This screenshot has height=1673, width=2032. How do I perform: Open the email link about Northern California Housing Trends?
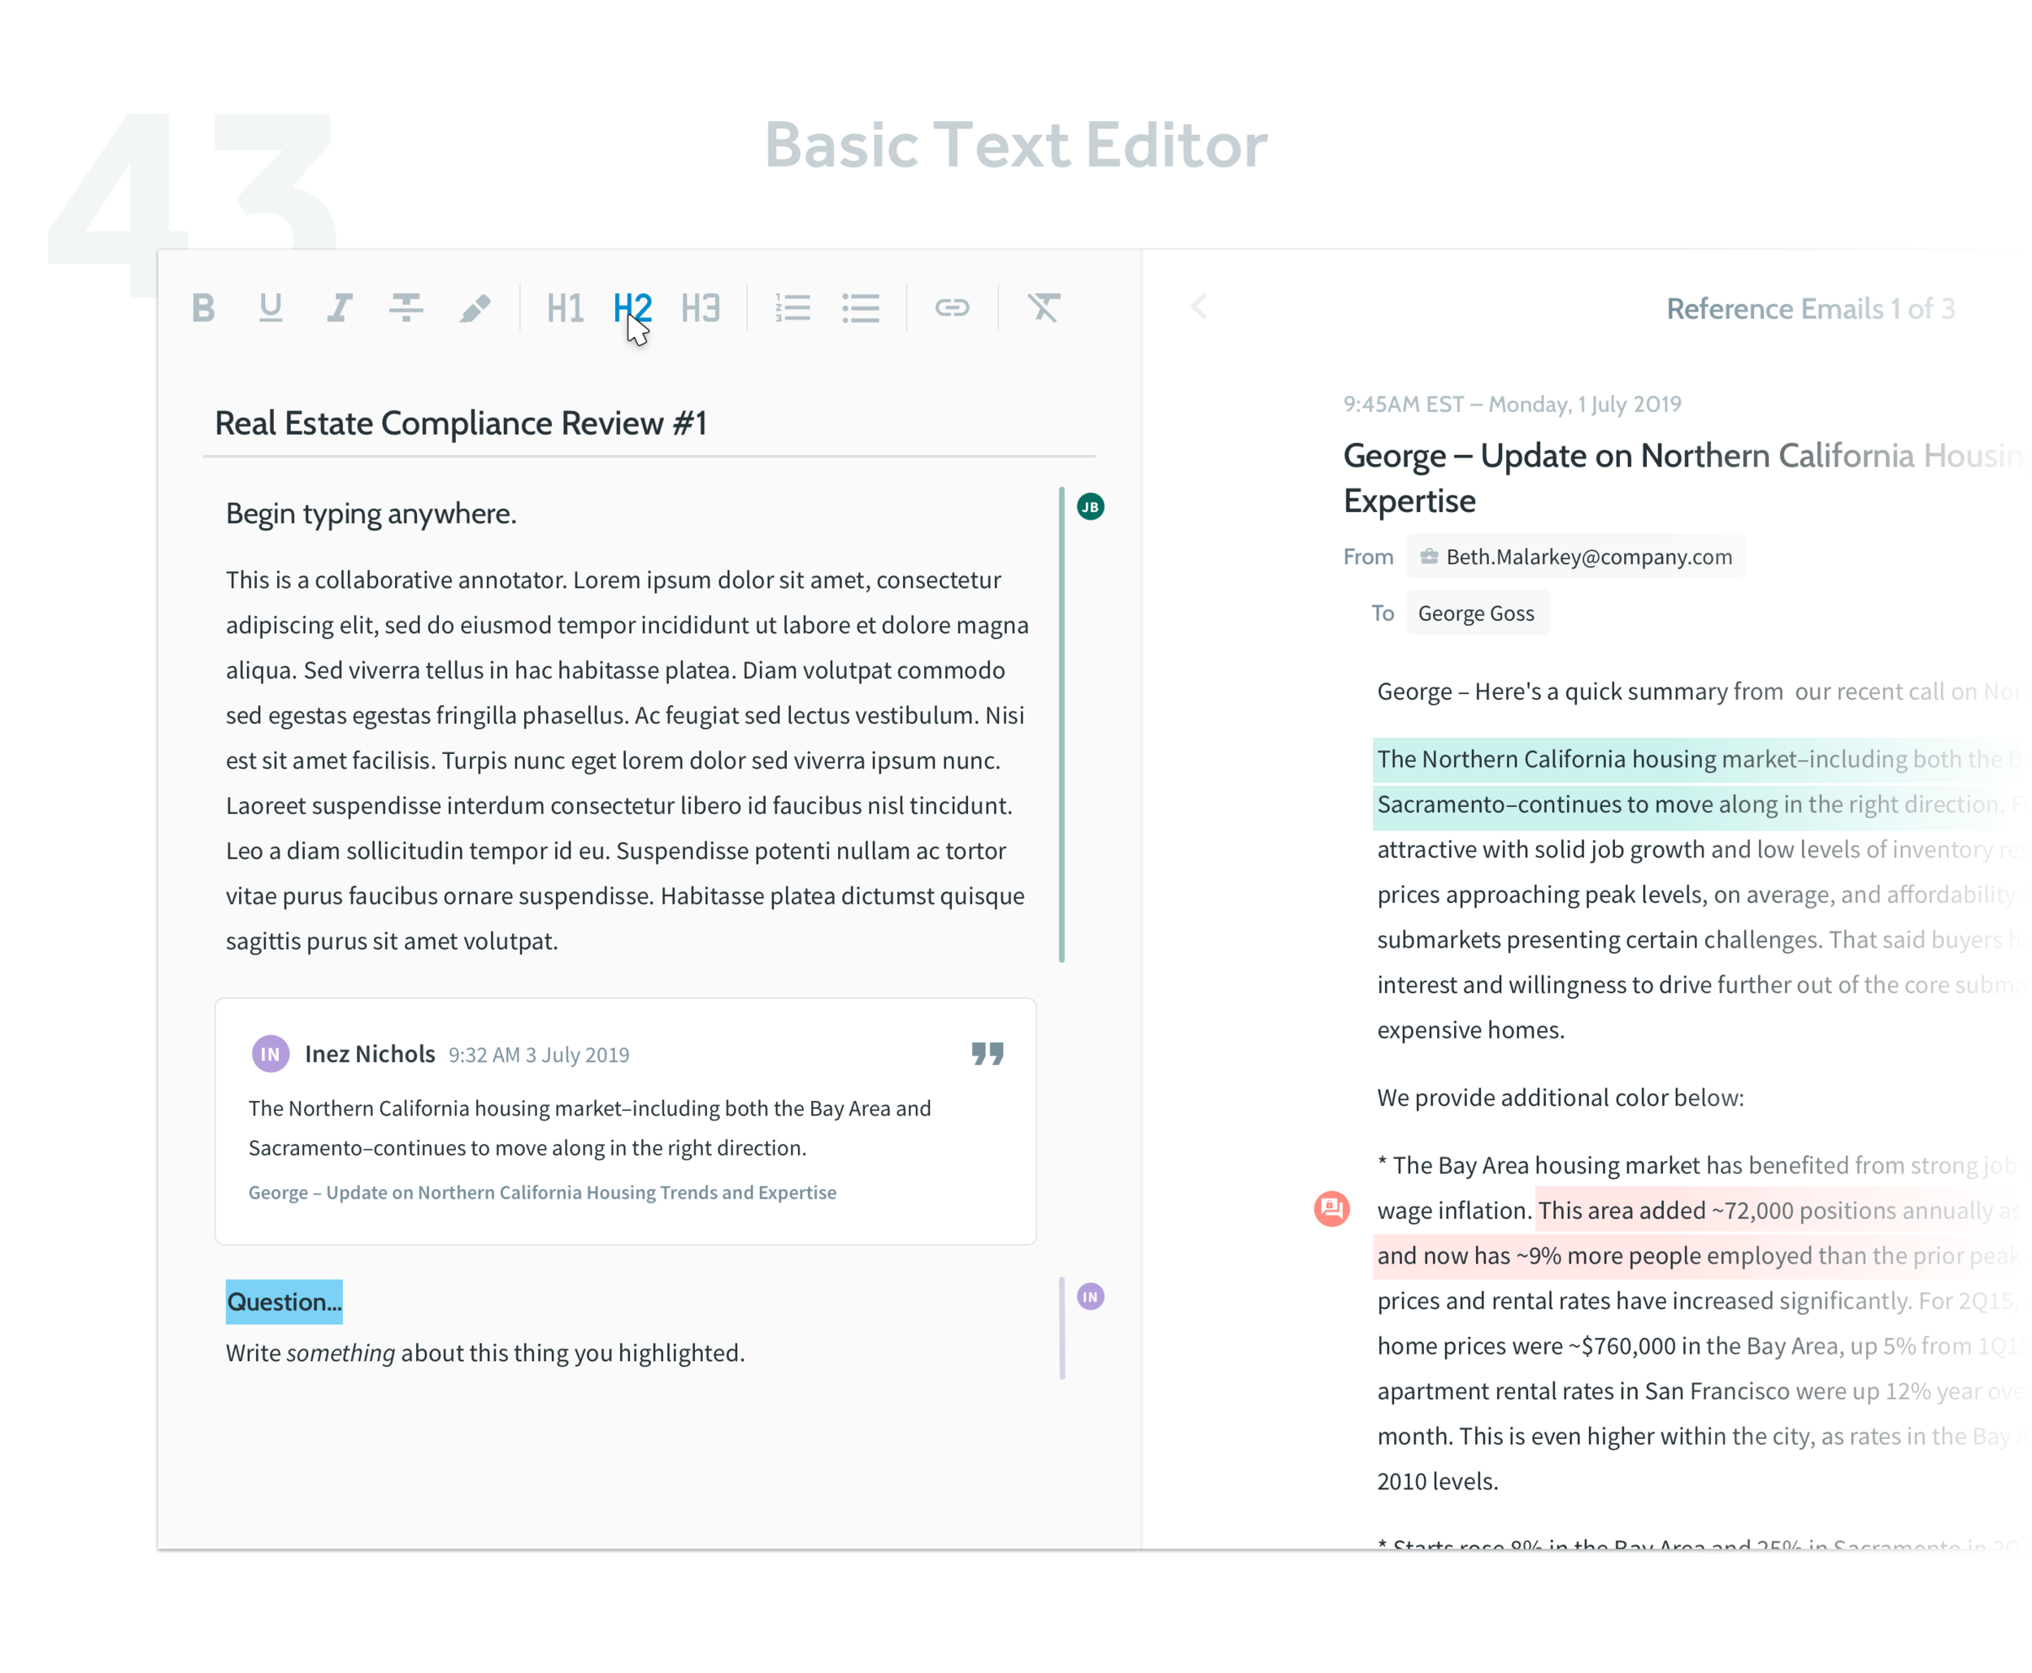(x=543, y=1192)
